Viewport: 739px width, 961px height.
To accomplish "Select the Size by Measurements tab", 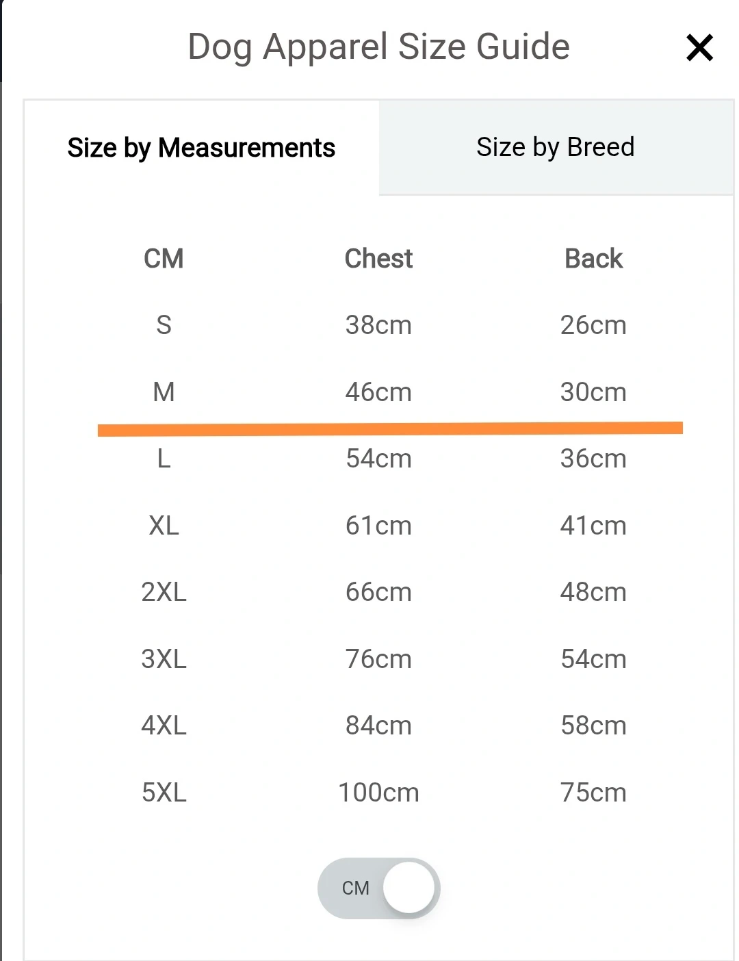I will tap(201, 148).
